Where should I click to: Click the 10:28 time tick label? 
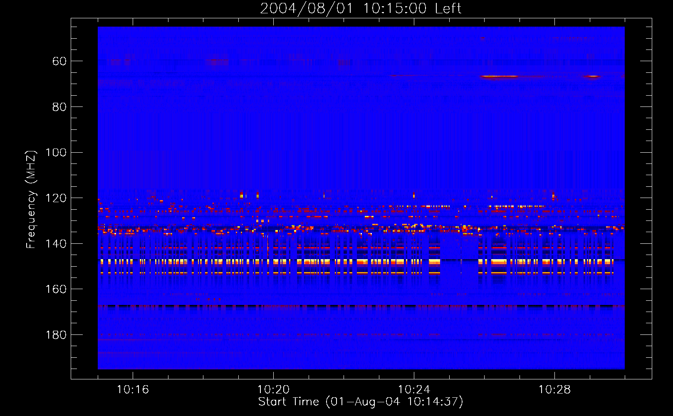point(554,390)
